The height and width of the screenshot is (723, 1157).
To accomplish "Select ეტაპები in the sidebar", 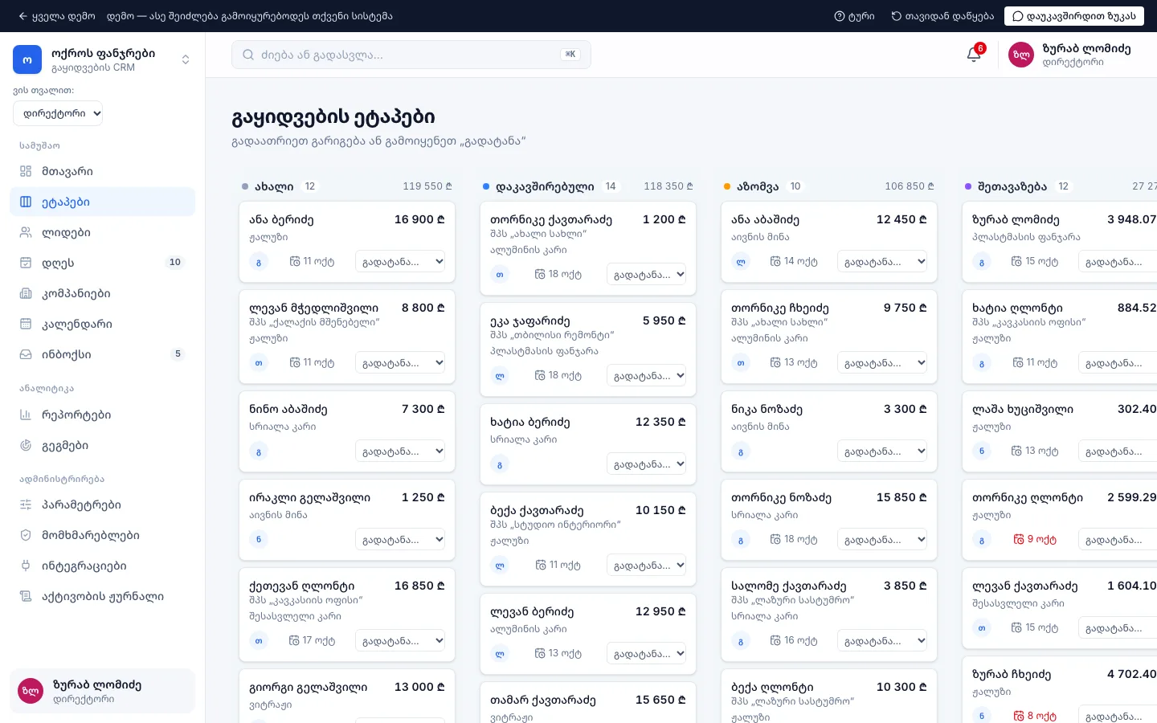I will pos(102,202).
